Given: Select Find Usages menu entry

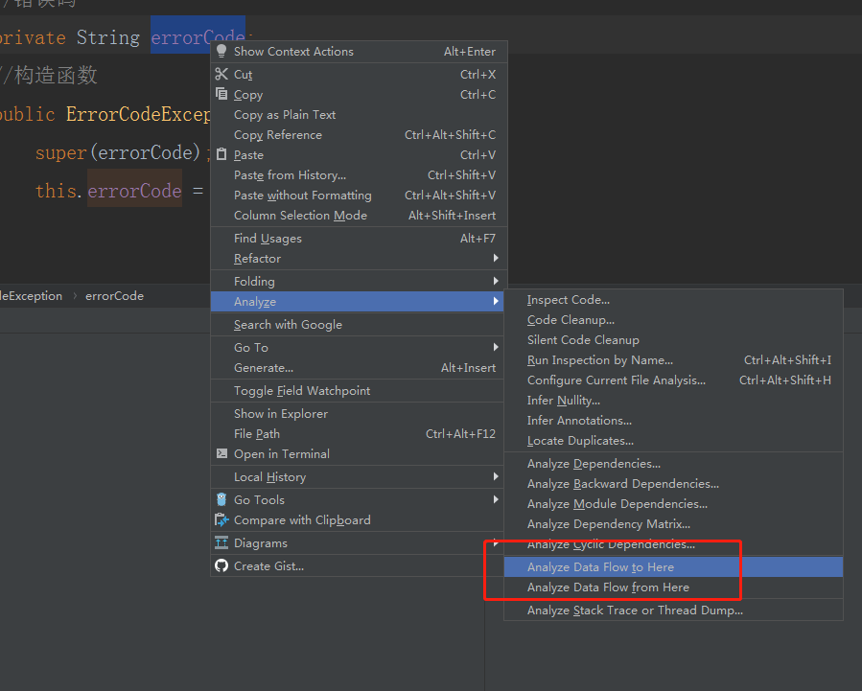Looking at the screenshot, I should [268, 239].
